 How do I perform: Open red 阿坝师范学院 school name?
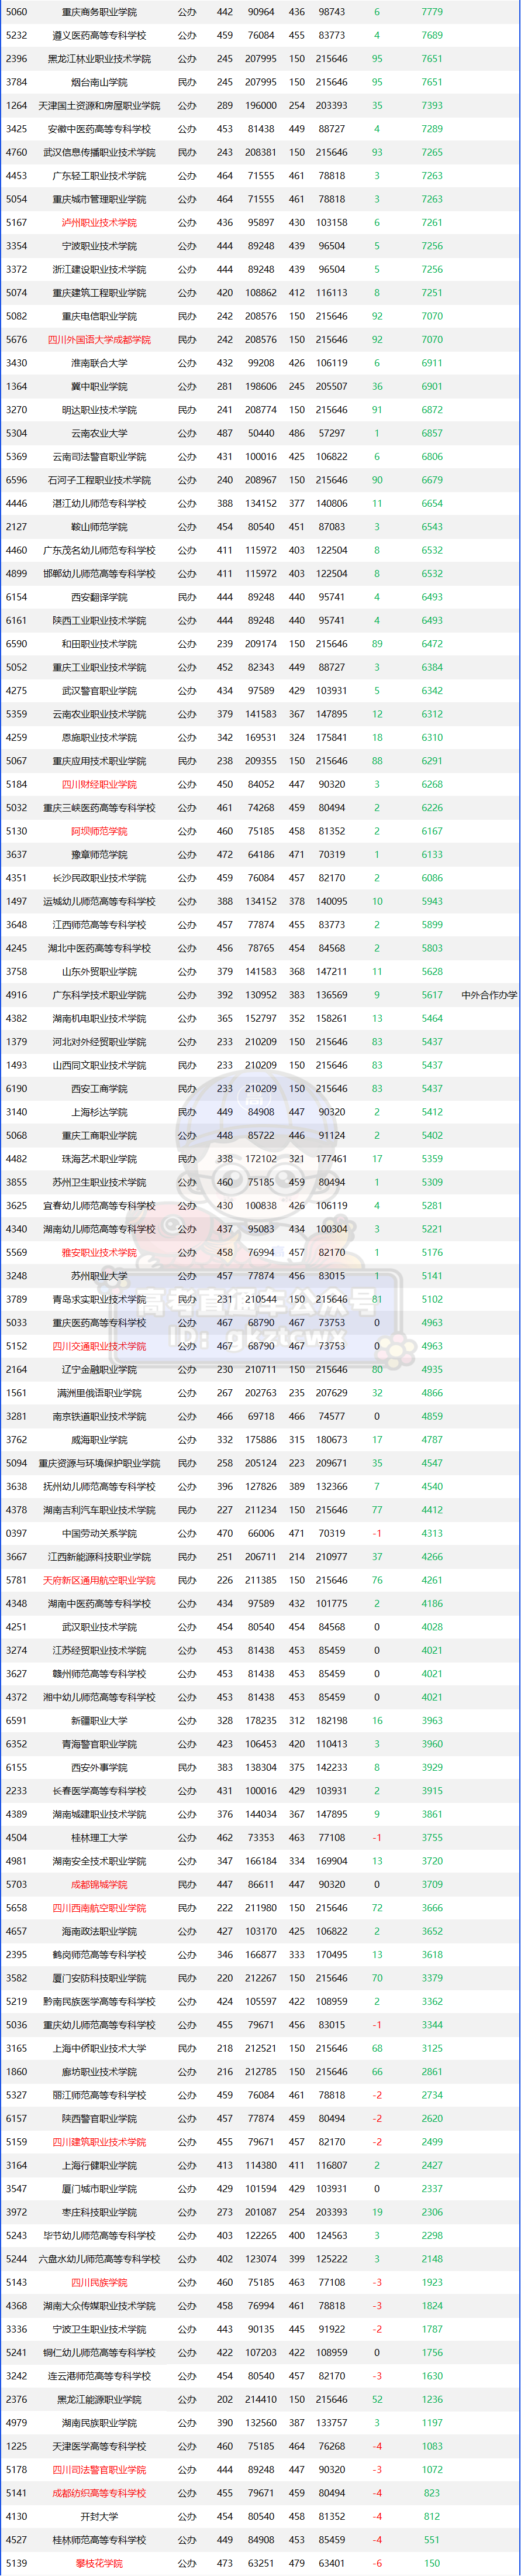click(99, 831)
